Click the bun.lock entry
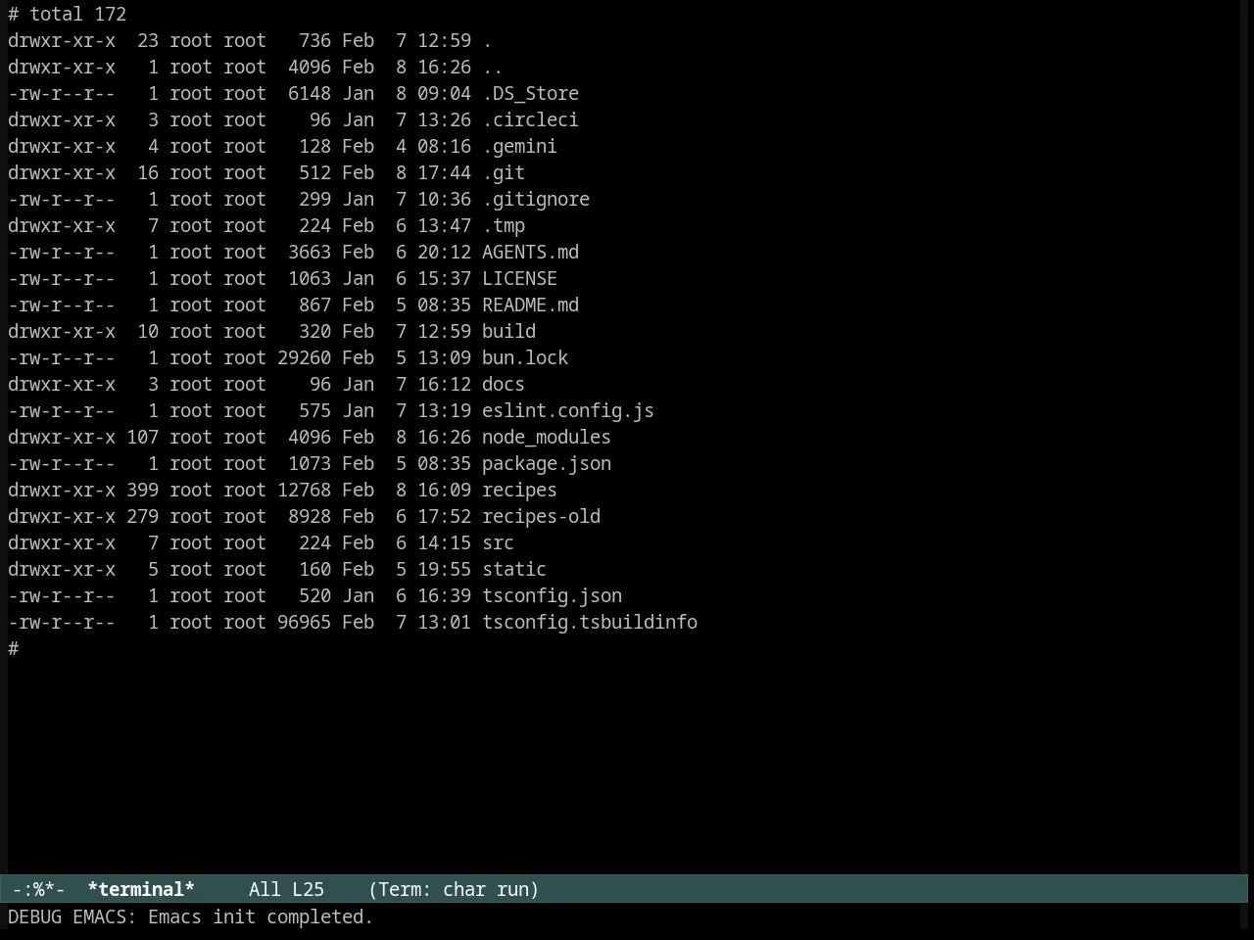 point(525,357)
